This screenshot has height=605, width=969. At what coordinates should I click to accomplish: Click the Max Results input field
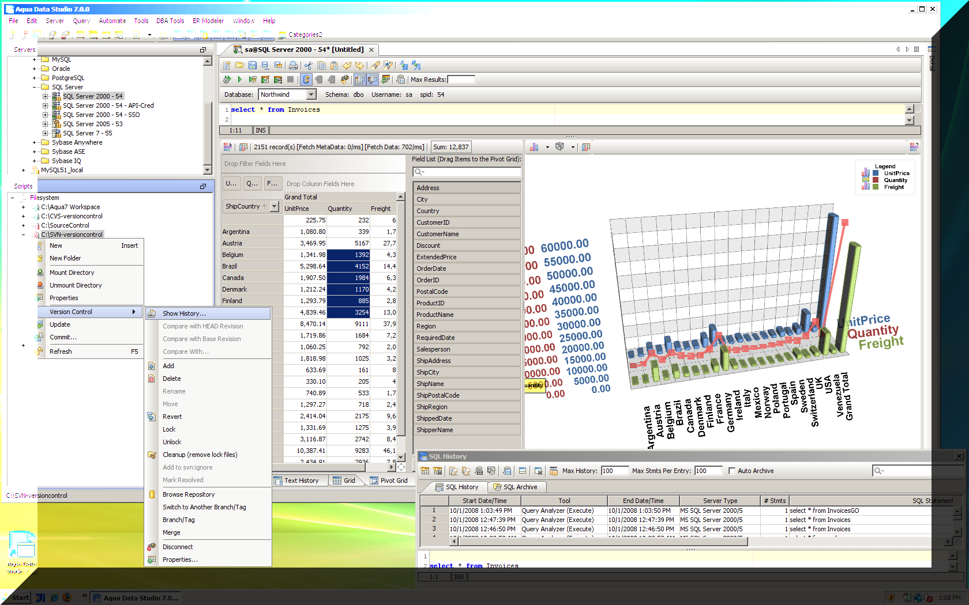[461, 80]
